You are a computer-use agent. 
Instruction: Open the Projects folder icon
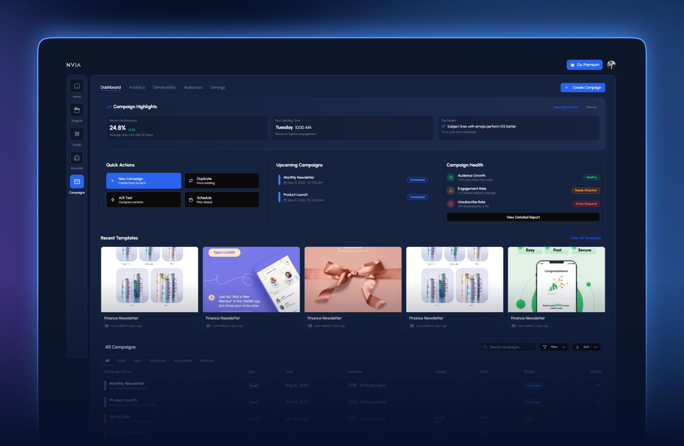77,110
